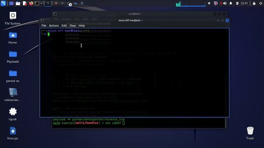Open the Help menu in front terminal
The image size is (264, 148).
click(x=82, y=25)
